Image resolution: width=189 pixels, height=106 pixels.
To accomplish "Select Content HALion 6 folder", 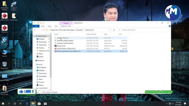I will tap(91, 38).
